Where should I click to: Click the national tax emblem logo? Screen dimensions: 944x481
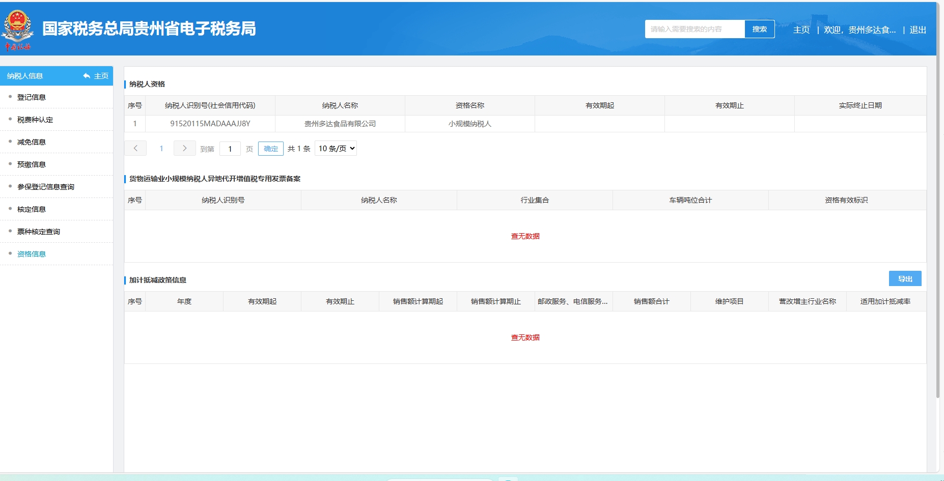tap(18, 29)
